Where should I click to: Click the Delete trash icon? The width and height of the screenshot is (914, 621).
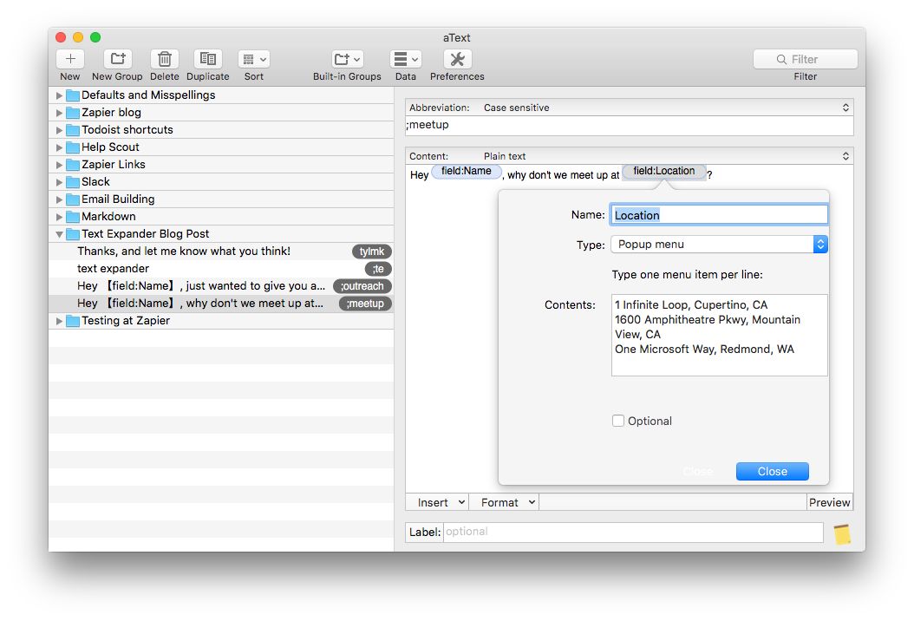click(165, 59)
